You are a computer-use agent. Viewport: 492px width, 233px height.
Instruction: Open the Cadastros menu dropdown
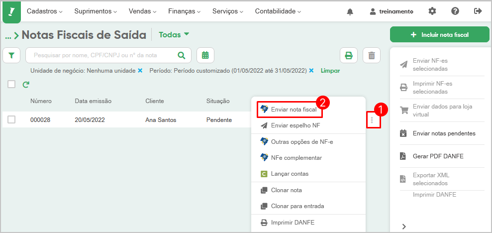[x=45, y=11]
